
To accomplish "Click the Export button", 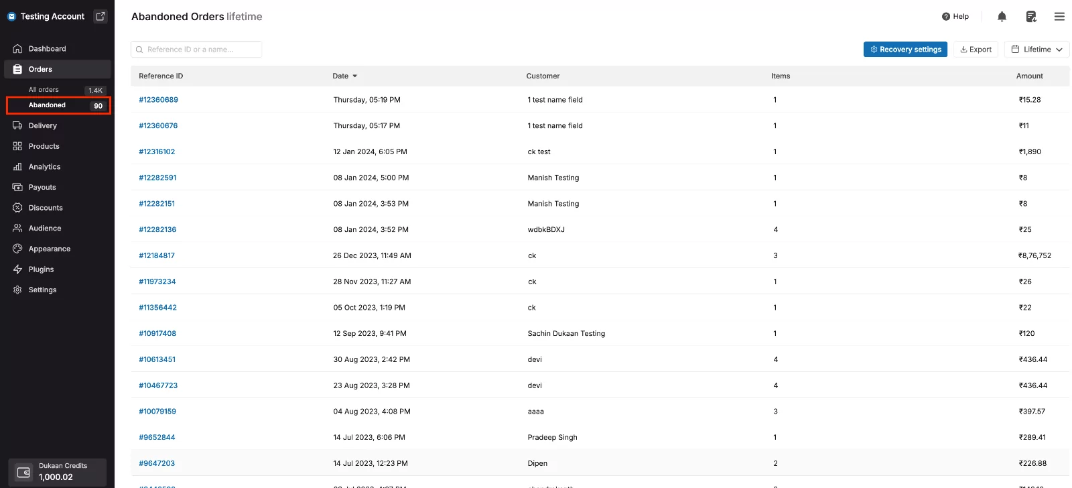I will (976, 50).
